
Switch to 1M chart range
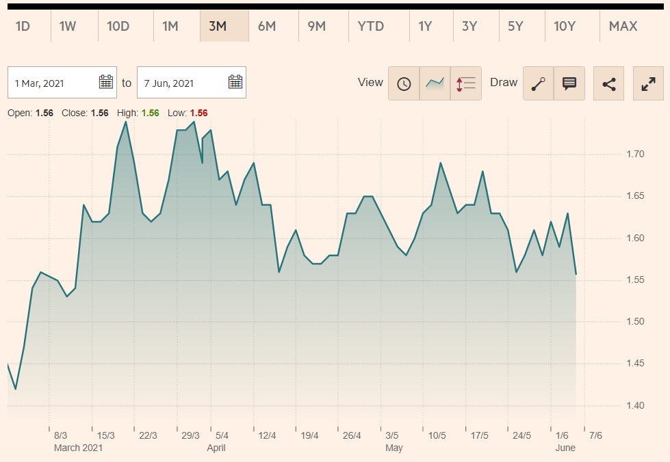click(x=170, y=27)
